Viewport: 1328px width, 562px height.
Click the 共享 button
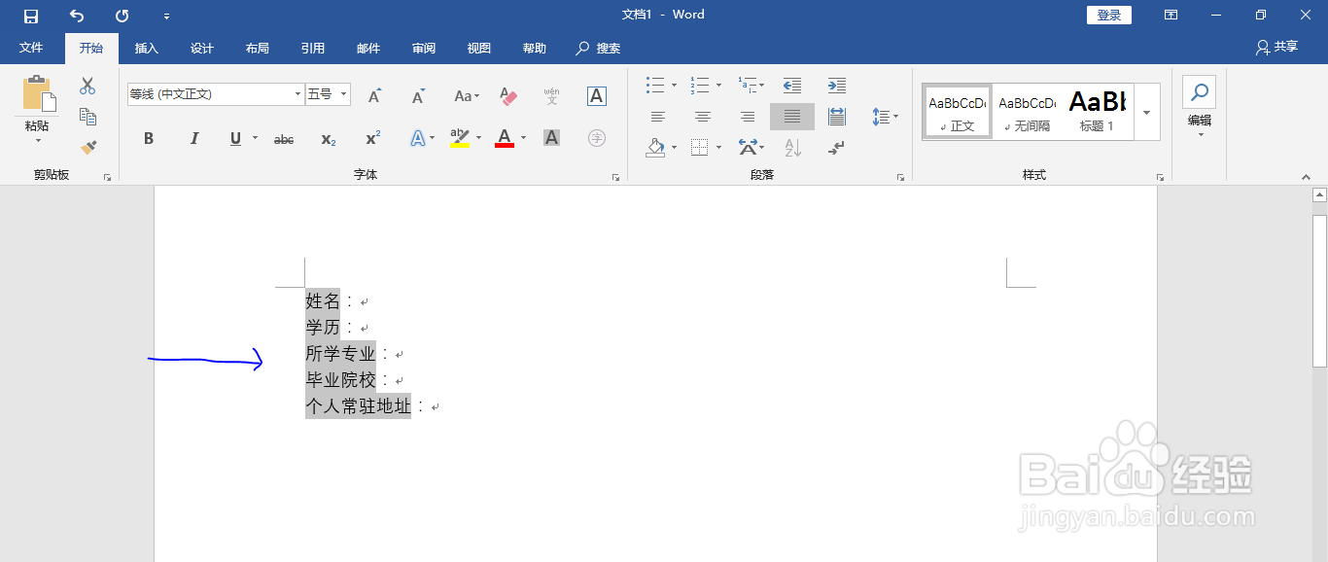(x=1275, y=46)
